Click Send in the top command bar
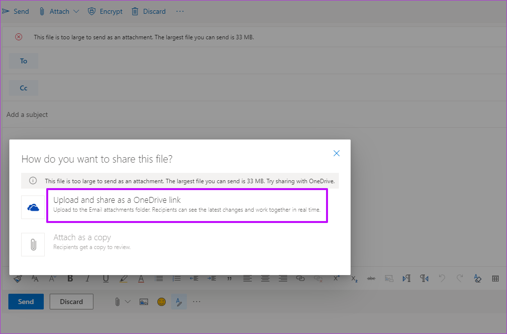Viewport: 507px width, 334px height. [x=16, y=11]
